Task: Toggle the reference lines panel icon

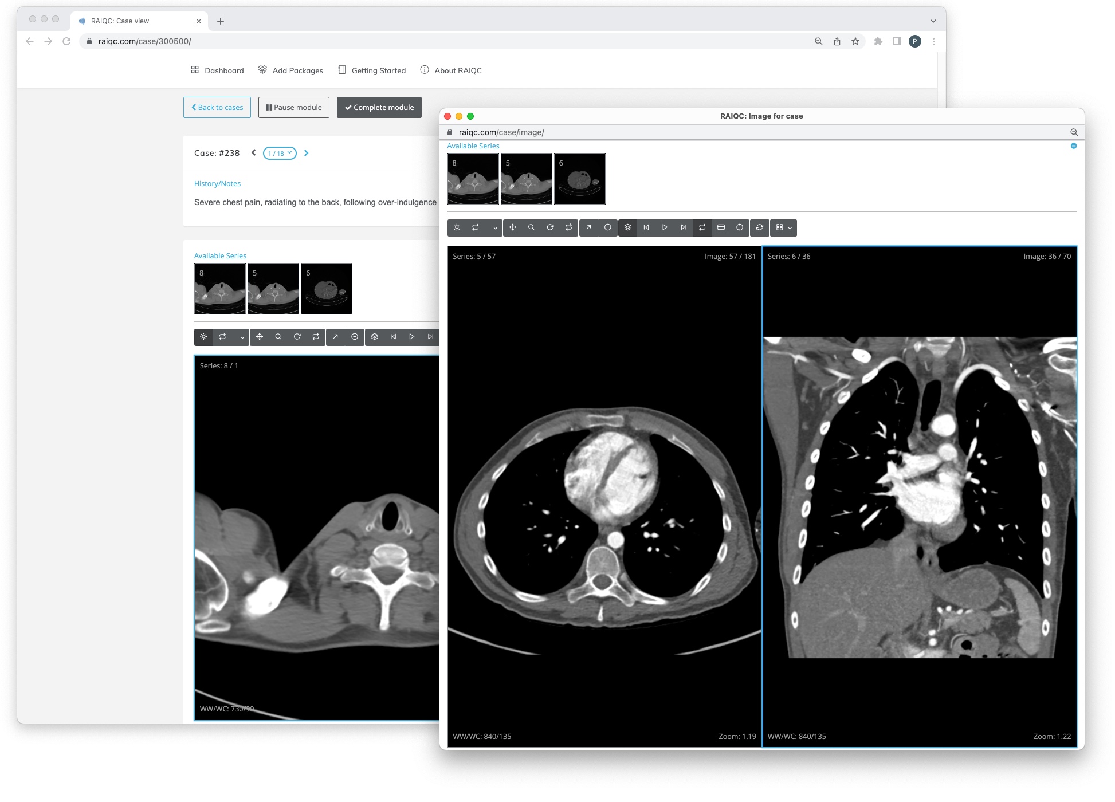Action: coord(721,227)
